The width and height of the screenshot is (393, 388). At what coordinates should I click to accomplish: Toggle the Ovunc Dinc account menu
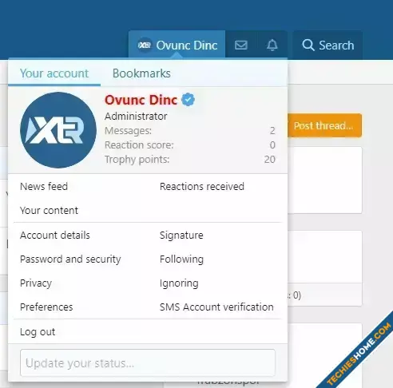[x=177, y=45]
